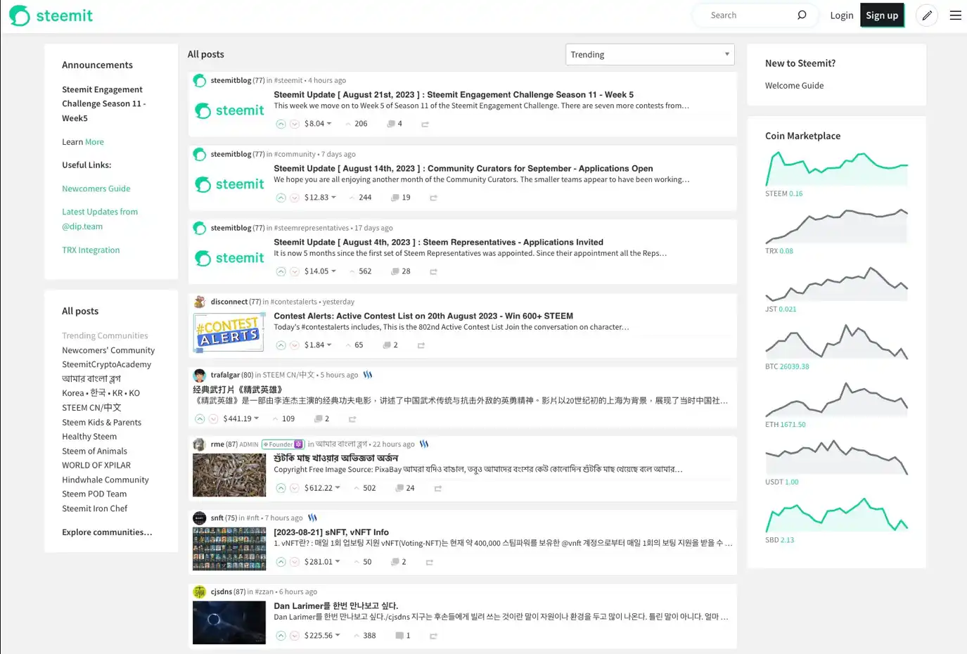Open the Welcome Guide link
This screenshot has width=967, height=654.
[794, 85]
